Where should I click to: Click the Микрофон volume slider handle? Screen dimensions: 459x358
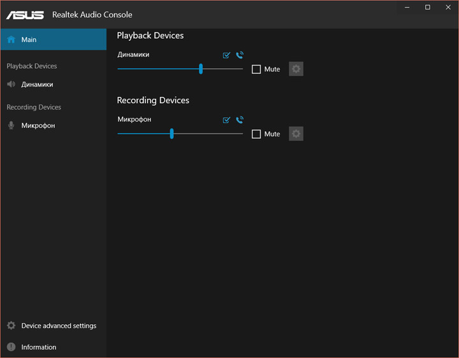point(171,134)
